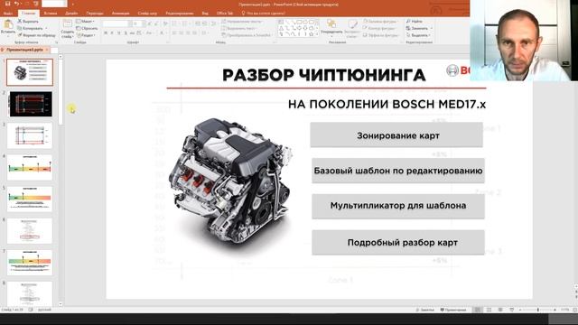Select slide 6 thumbnail
Screen dimensions: 578x325
30,231
